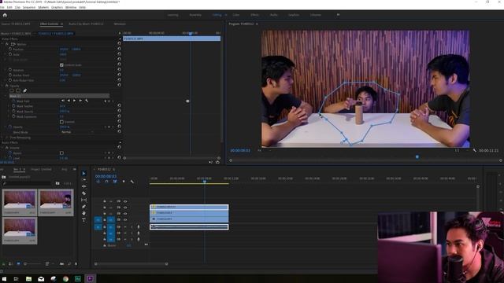
Task: Reset the Blend Mode parameter
Action: [119, 131]
